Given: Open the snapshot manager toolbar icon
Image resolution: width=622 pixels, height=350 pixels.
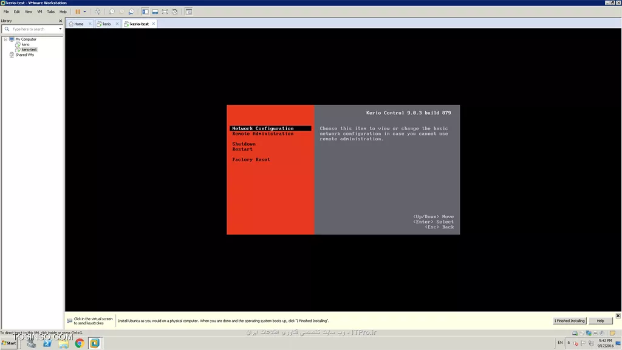Looking at the screenshot, I should [131, 12].
